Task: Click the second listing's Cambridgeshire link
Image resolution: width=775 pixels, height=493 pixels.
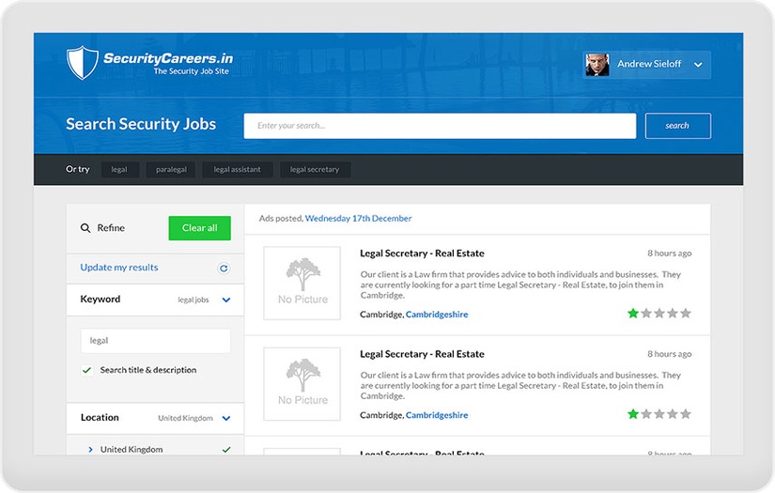Action: (x=437, y=415)
